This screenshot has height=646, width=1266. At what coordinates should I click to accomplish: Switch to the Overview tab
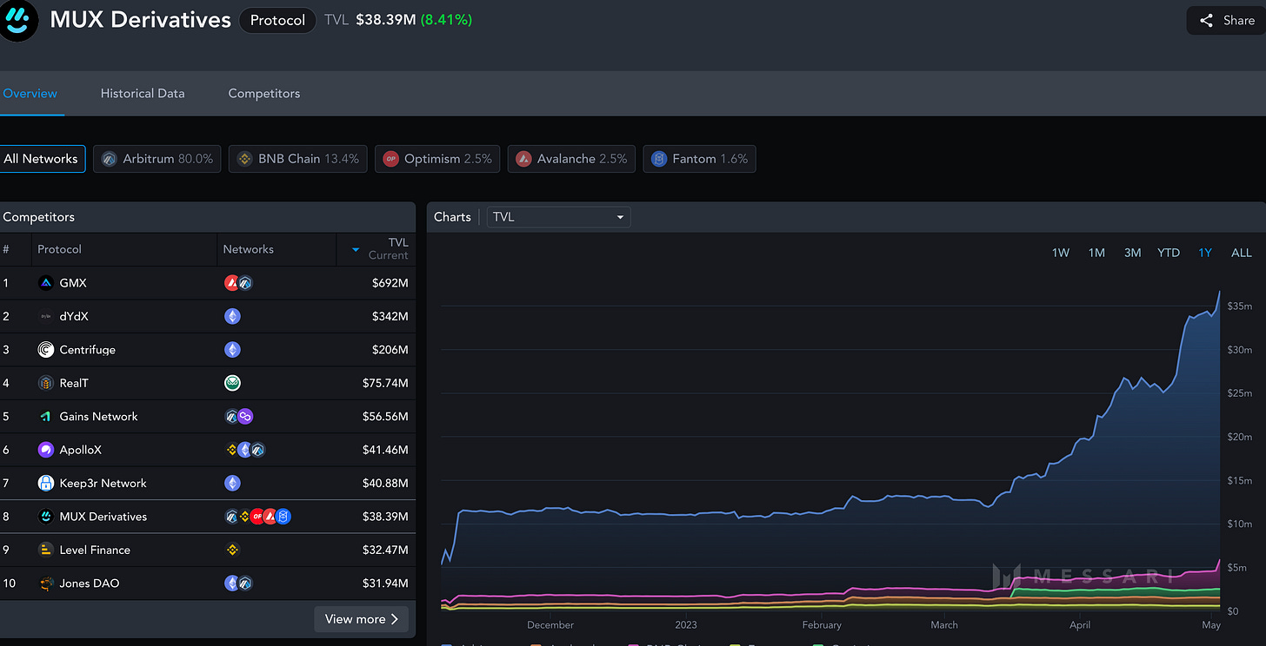[x=30, y=93]
